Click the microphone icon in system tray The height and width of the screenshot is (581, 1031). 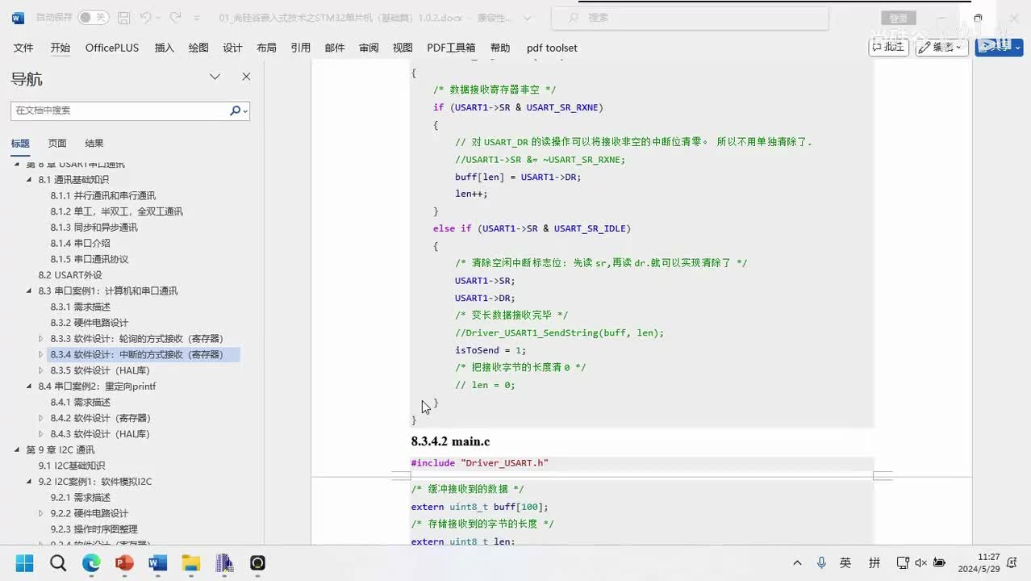(x=821, y=562)
